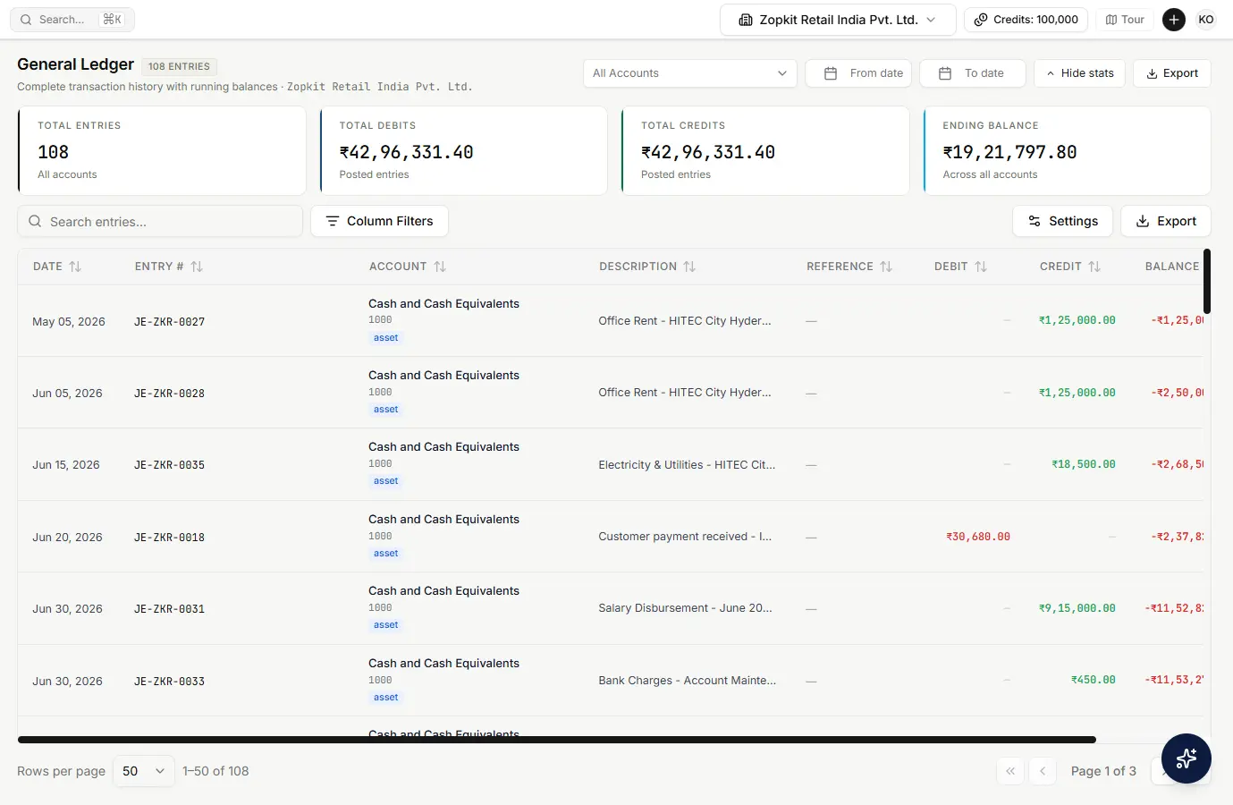The height and width of the screenshot is (805, 1233).
Task: Select entry JE-ZKR-0028
Action: click(x=170, y=394)
